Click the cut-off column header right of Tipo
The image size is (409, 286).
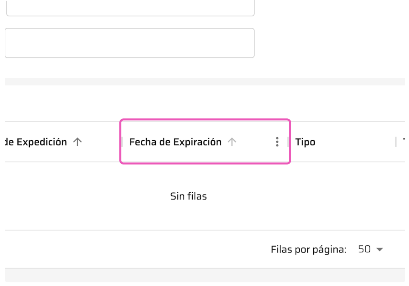tap(404, 142)
